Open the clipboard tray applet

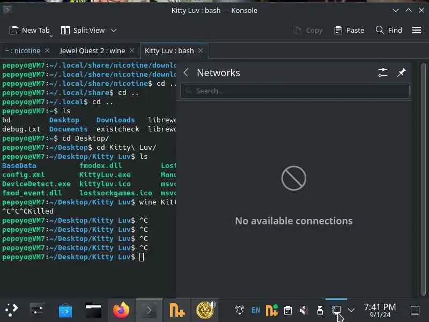pos(288,310)
